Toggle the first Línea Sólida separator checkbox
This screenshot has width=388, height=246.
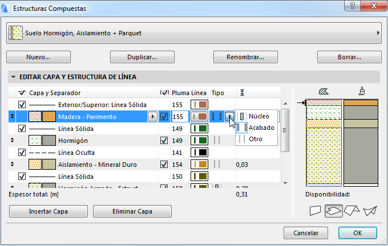(x=22, y=129)
